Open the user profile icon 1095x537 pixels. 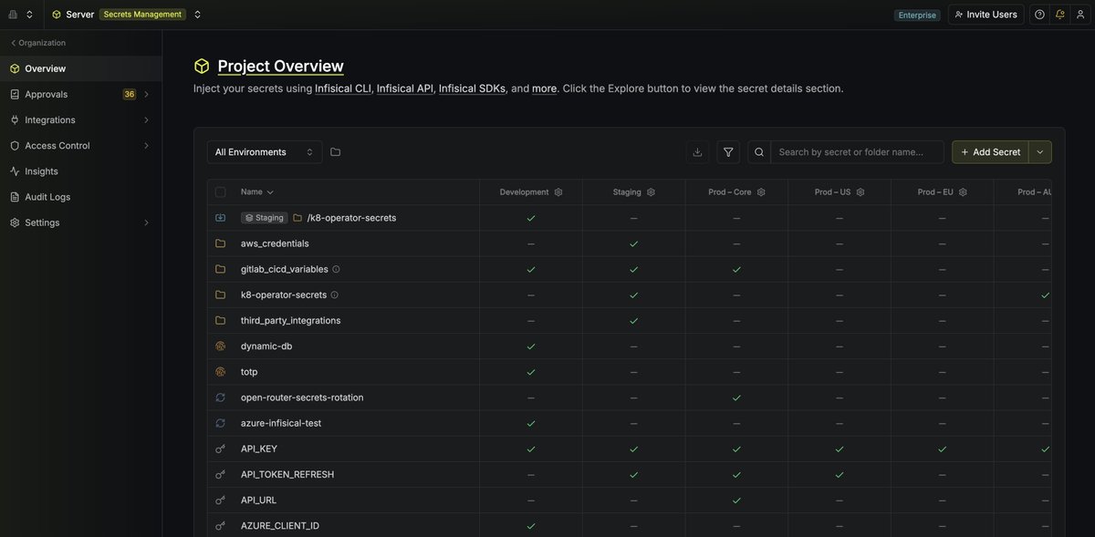[1079, 15]
